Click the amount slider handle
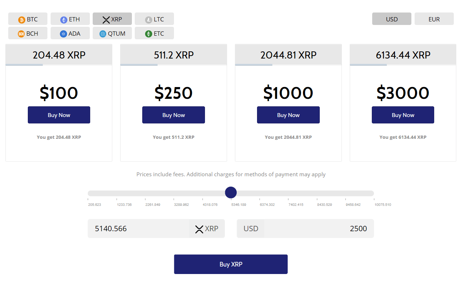The image size is (462, 284). point(231,193)
